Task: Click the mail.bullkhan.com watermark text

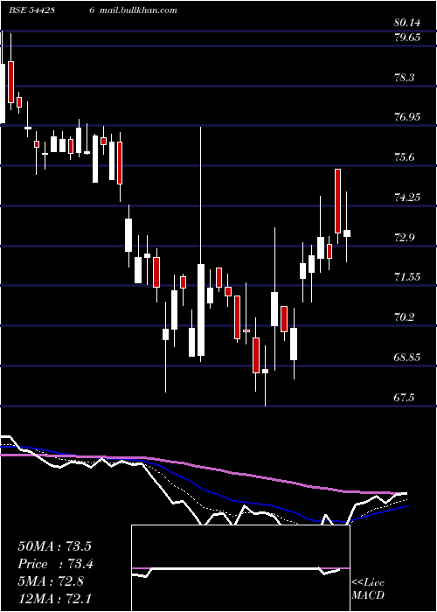Action: click(x=138, y=10)
